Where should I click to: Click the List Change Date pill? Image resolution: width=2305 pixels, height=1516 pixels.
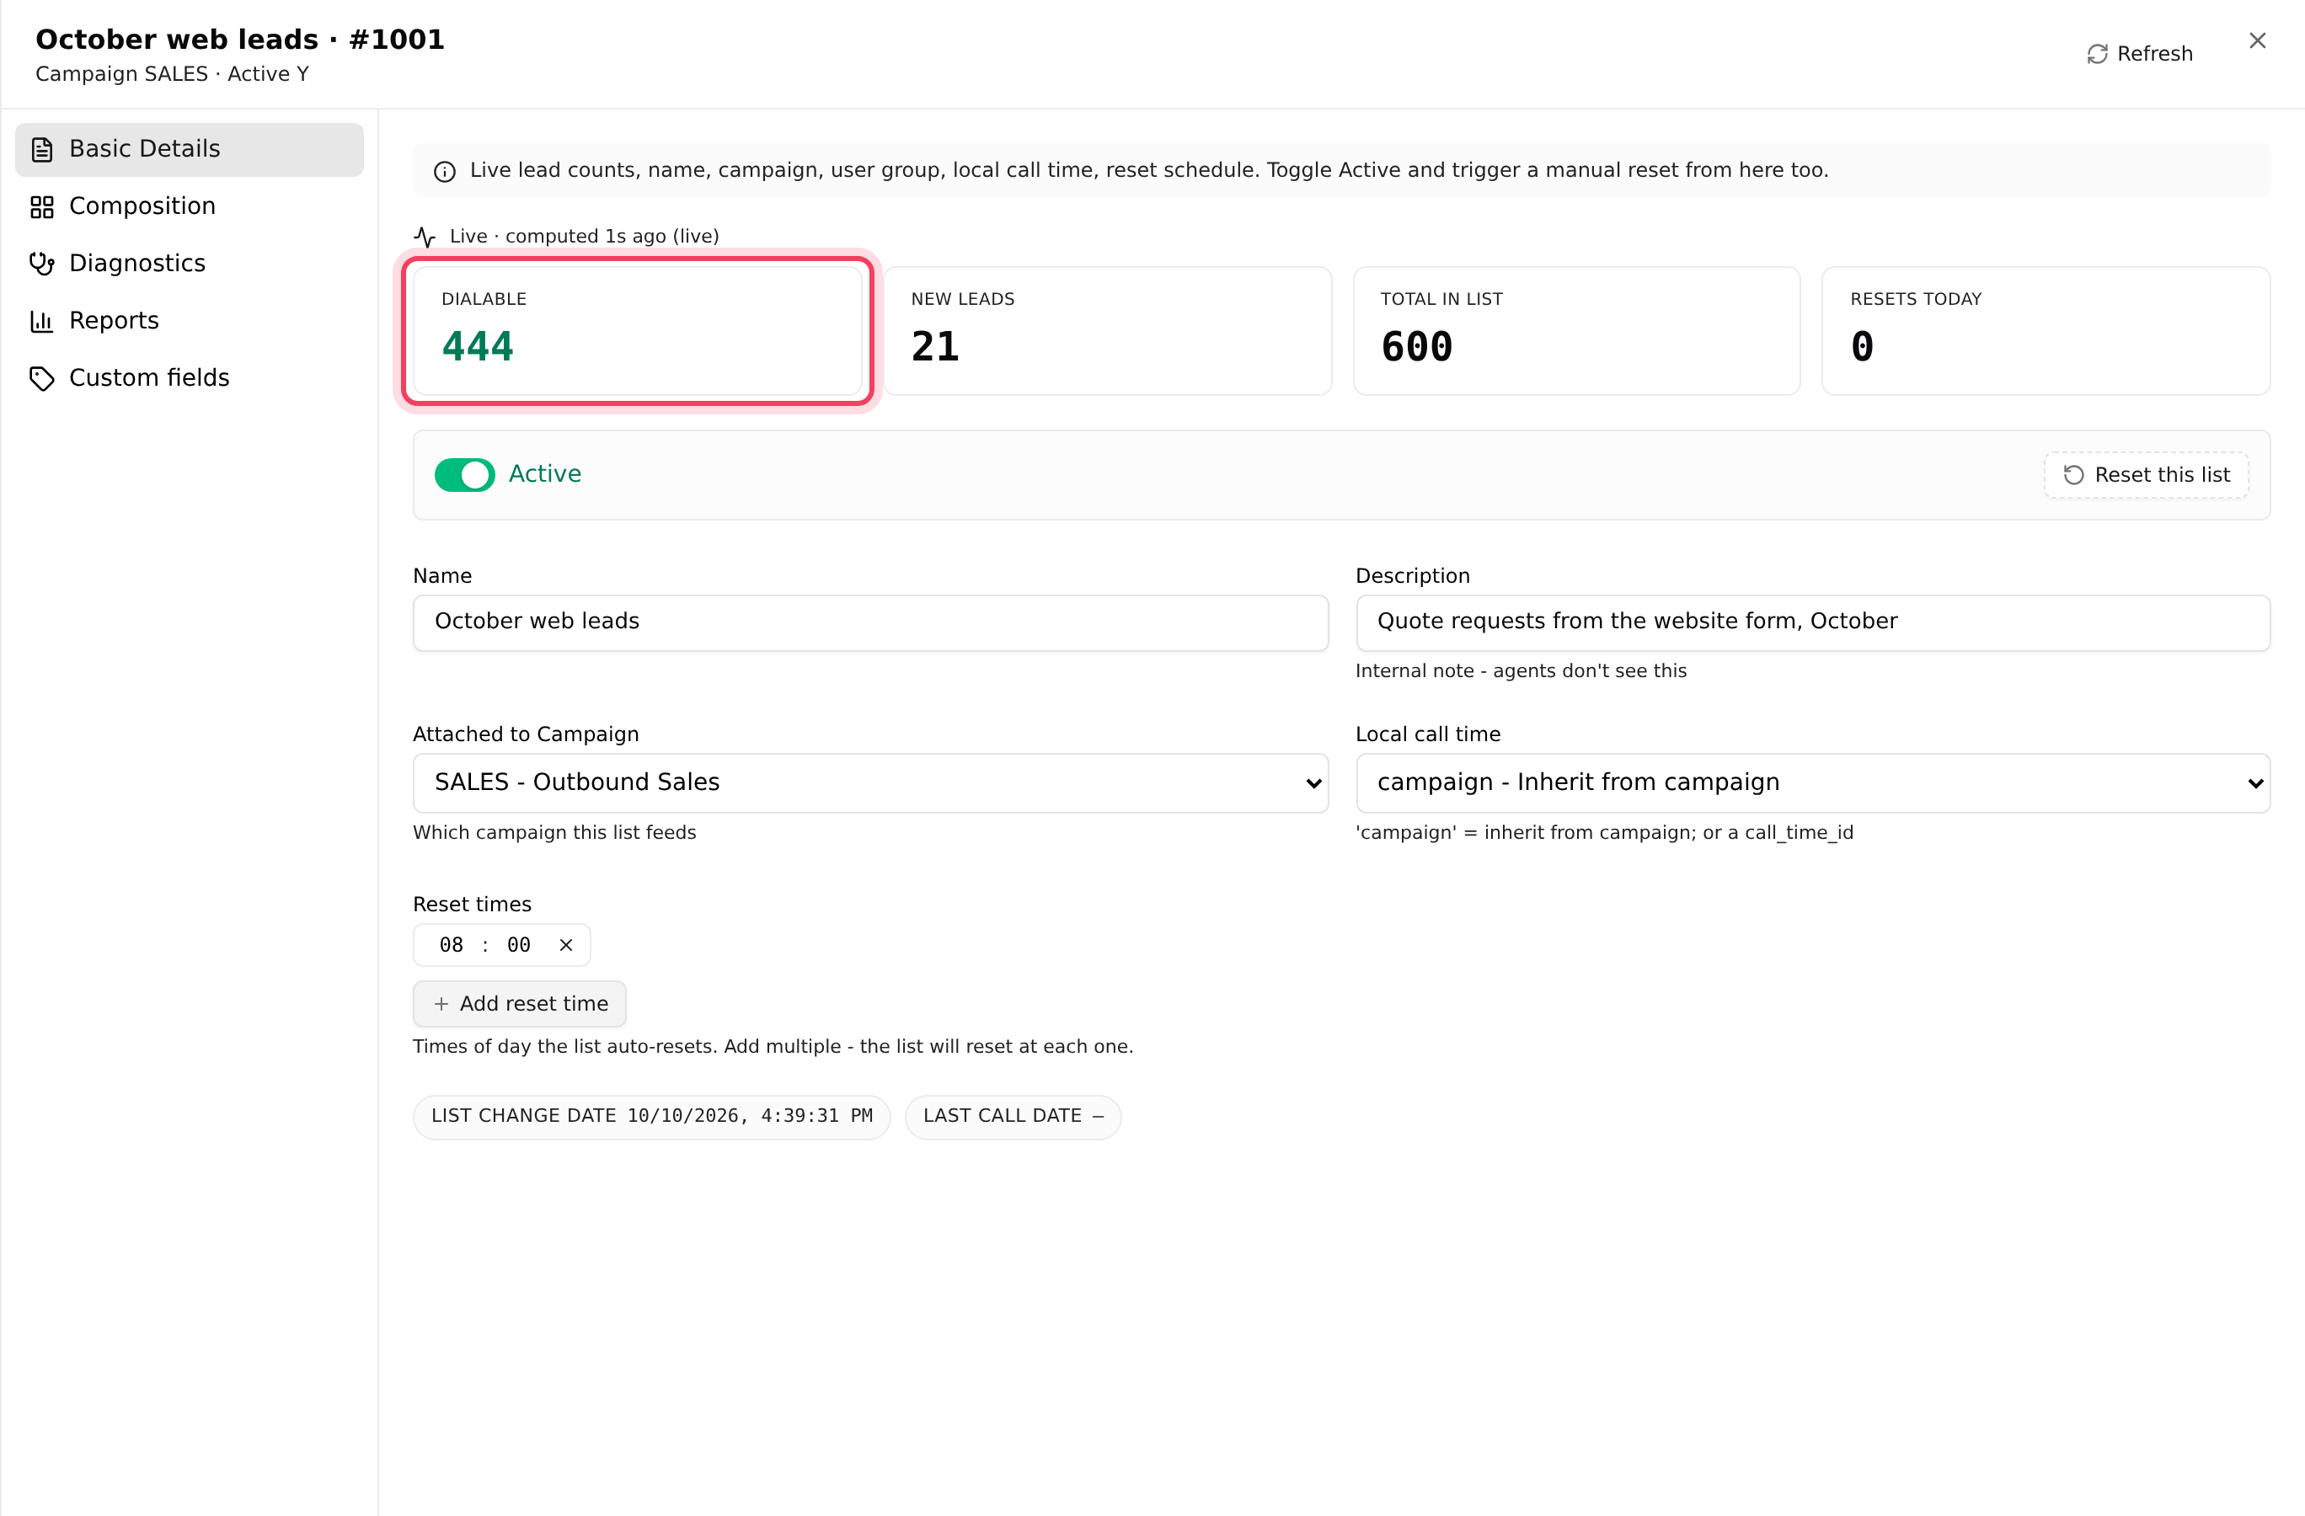pos(652,1116)
